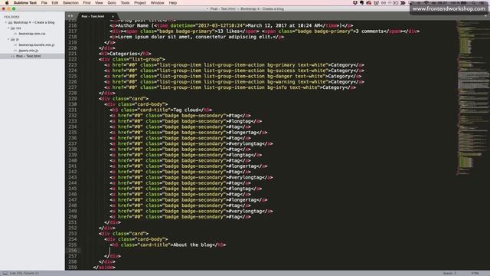Click the minimap code overview

[x=473, y=97]
